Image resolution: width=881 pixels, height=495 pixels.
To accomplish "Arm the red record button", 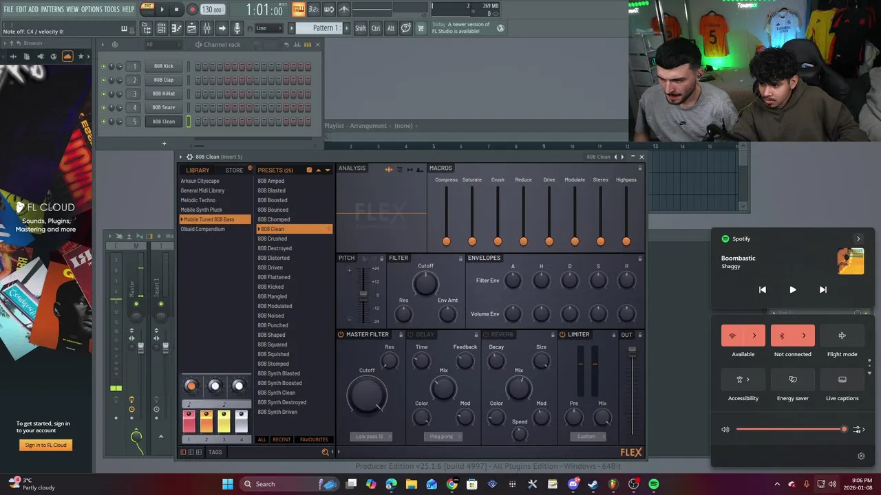I will tap(192, 10).
